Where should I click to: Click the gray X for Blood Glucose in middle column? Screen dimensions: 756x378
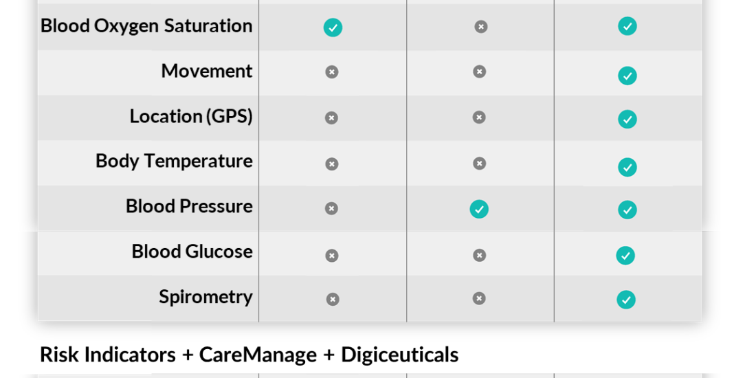point(479,255)
